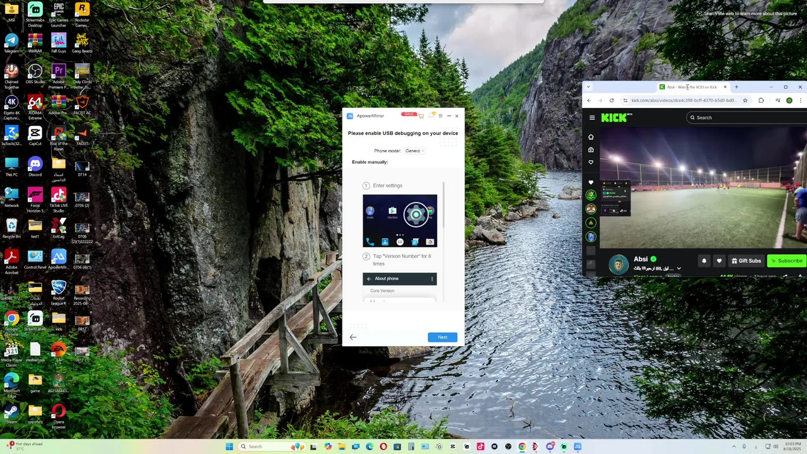Click Subscribe on Absi channel
The height and width of the screenshot is (454, 807).
pyautogui.click(x=786, y=260)
